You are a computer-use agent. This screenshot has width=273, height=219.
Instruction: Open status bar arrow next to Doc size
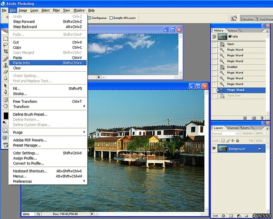(x=92, y=214)
